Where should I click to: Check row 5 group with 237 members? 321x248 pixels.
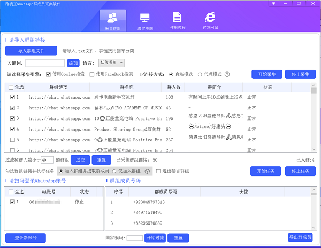coord(12,140)
